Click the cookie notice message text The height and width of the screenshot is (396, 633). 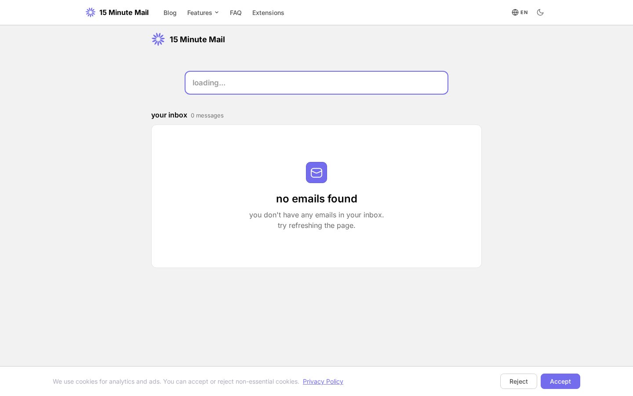pyautogui.click(x=176, y=381)
